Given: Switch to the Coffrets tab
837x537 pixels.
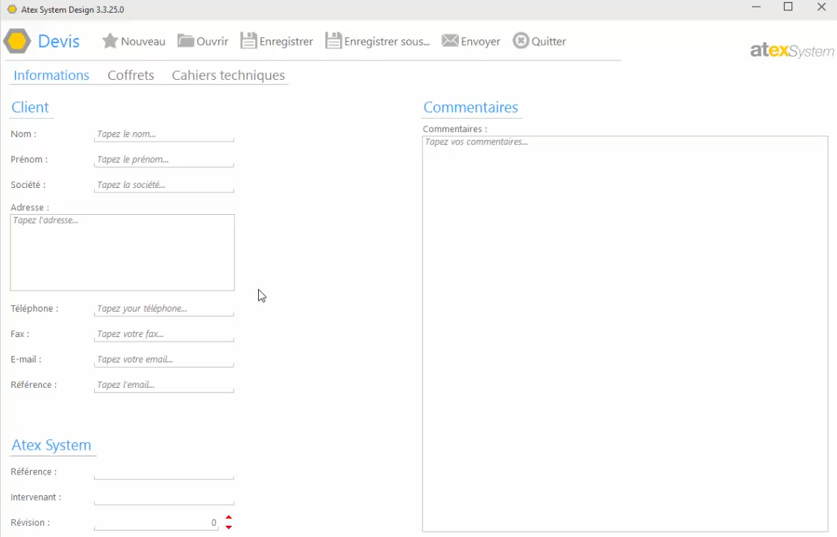Looking at the screenshot, I should [x=131, y=75].
